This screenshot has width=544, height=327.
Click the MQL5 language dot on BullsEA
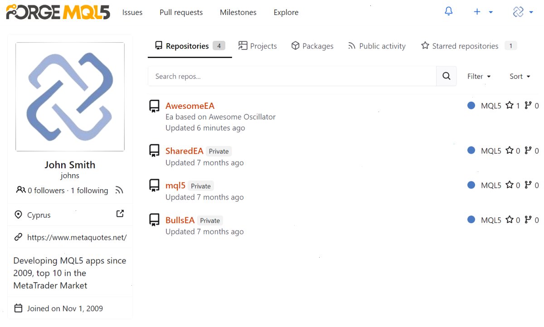pyautogui.click(x=471, y=220)
